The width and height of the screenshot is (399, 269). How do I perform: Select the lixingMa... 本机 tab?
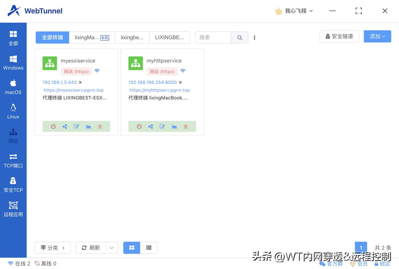(x=92, y=38)
